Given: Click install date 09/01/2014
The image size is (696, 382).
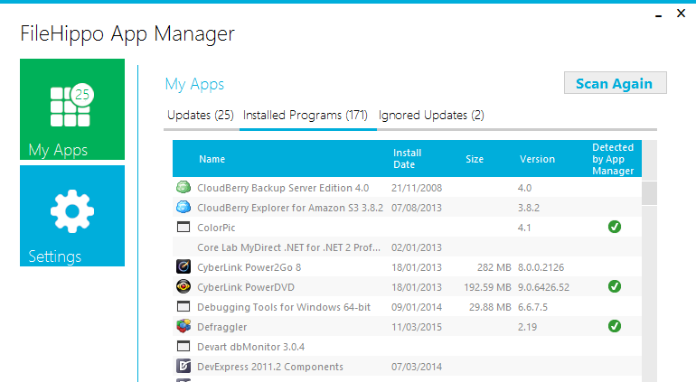Looking at the screenshot, I should point(417,307).
